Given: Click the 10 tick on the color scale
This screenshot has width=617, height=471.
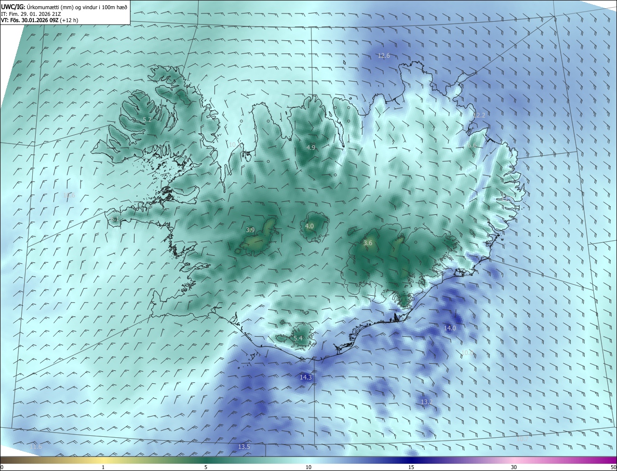Looking at the screenshot, I should point(308,467).
